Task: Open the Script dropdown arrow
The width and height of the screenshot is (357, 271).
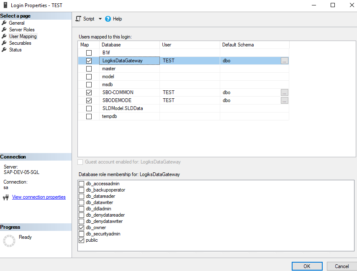Action: [x=100, y=19]
